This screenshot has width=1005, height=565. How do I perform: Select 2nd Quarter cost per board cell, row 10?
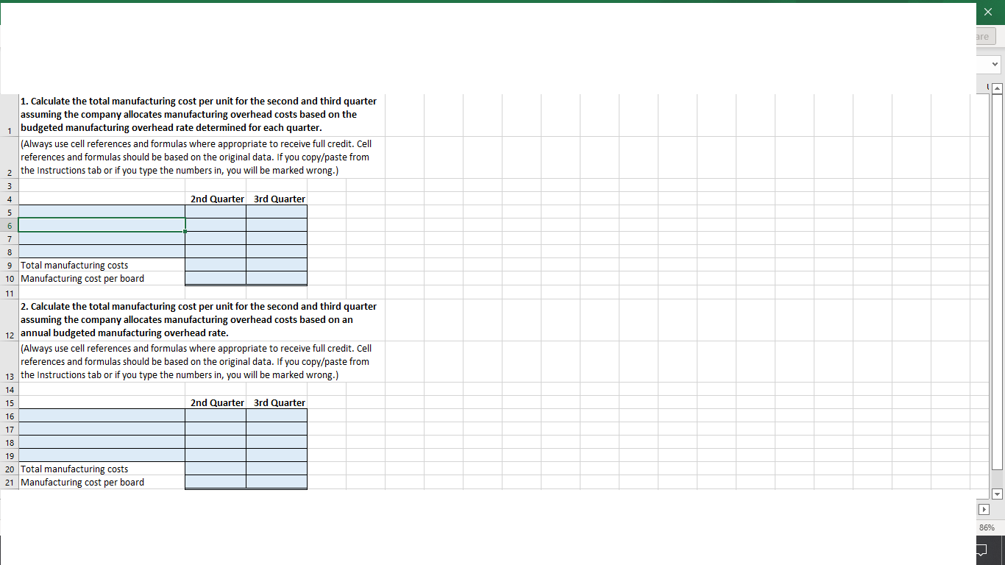click(x=216, y=278)
